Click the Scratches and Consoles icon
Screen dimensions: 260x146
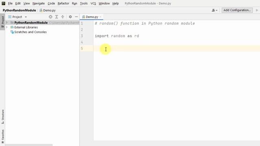pos(12,32)
